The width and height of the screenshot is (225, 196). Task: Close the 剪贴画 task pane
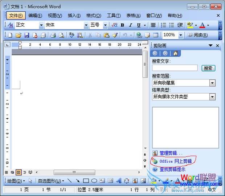(217, 46)
